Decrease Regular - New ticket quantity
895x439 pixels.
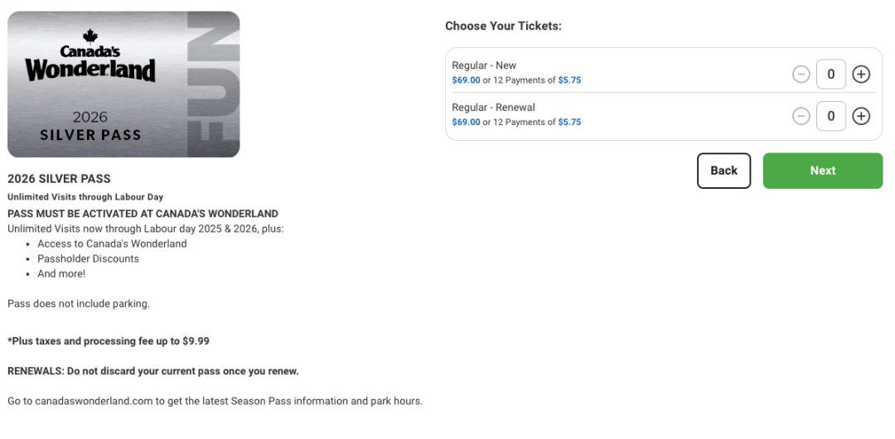[x=801, y=75]
